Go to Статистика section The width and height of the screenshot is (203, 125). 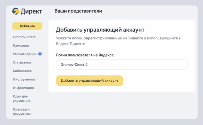(22, 62)
